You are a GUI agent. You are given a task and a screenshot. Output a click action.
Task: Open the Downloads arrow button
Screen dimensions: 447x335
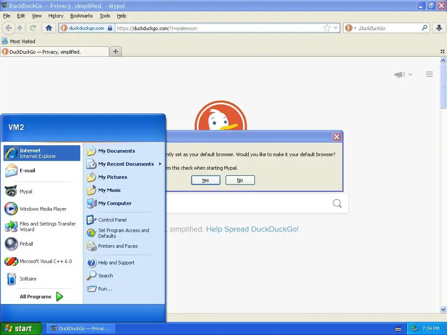click(x=439, y=28)
